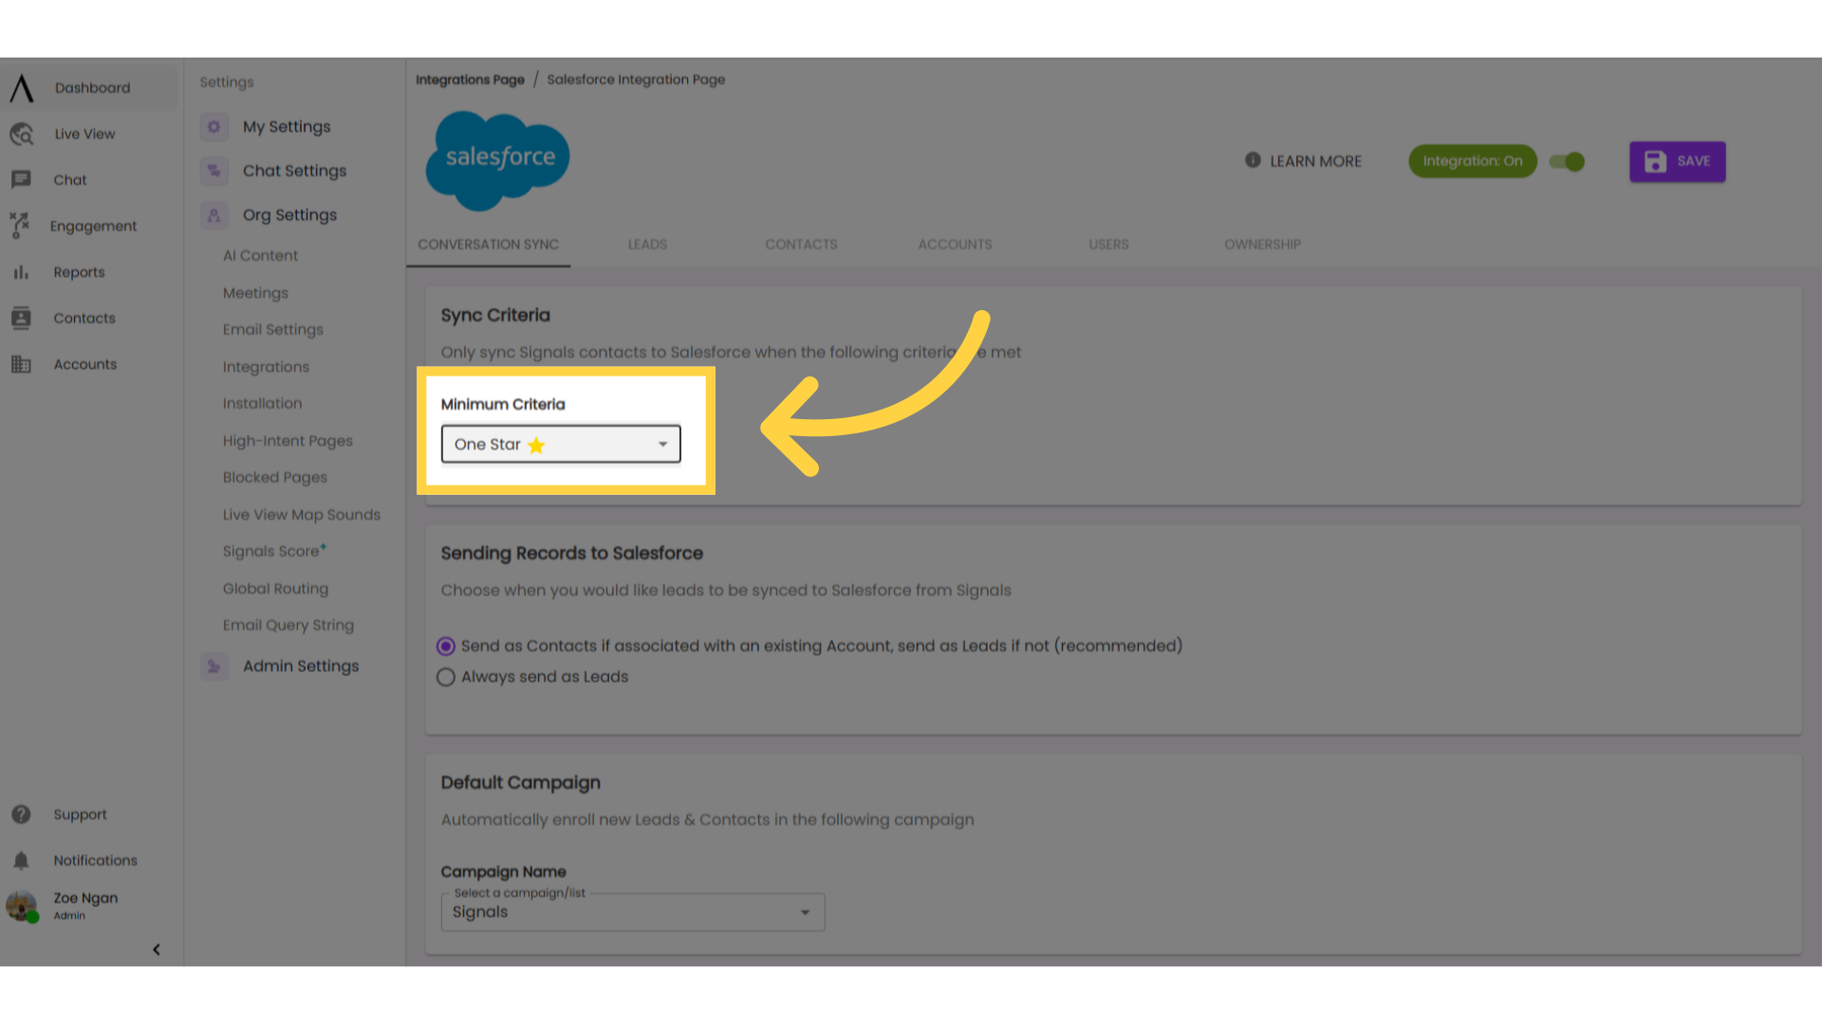The width and height of the screenshot is (1822, 1024).
Task: Click the Support question mark icon
Action: pos(21,814)
